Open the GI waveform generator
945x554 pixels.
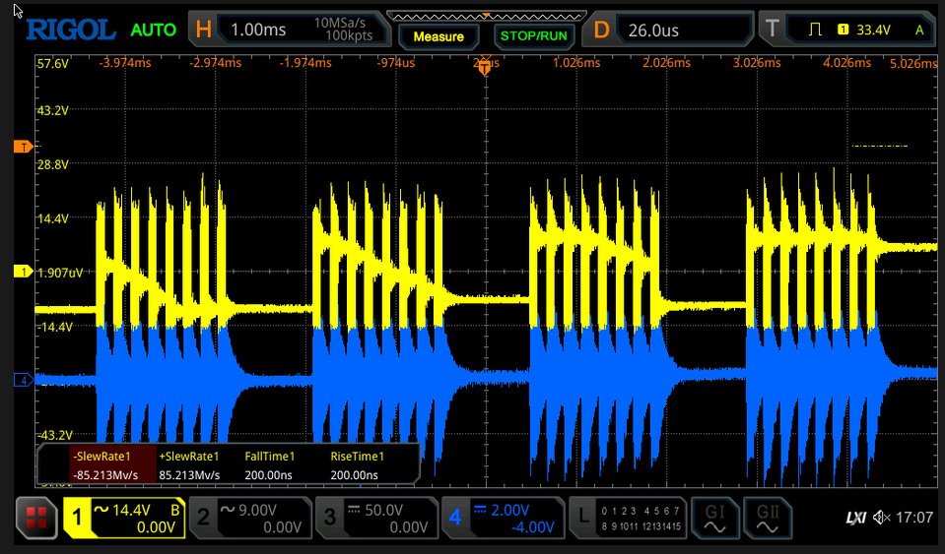714,518
